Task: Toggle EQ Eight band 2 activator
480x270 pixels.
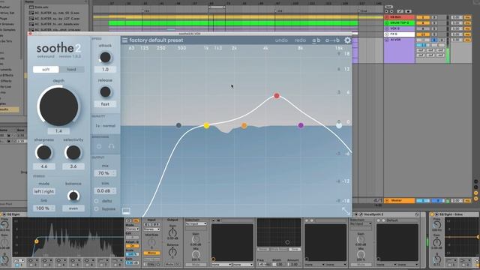Action: (x=31, y=265)
